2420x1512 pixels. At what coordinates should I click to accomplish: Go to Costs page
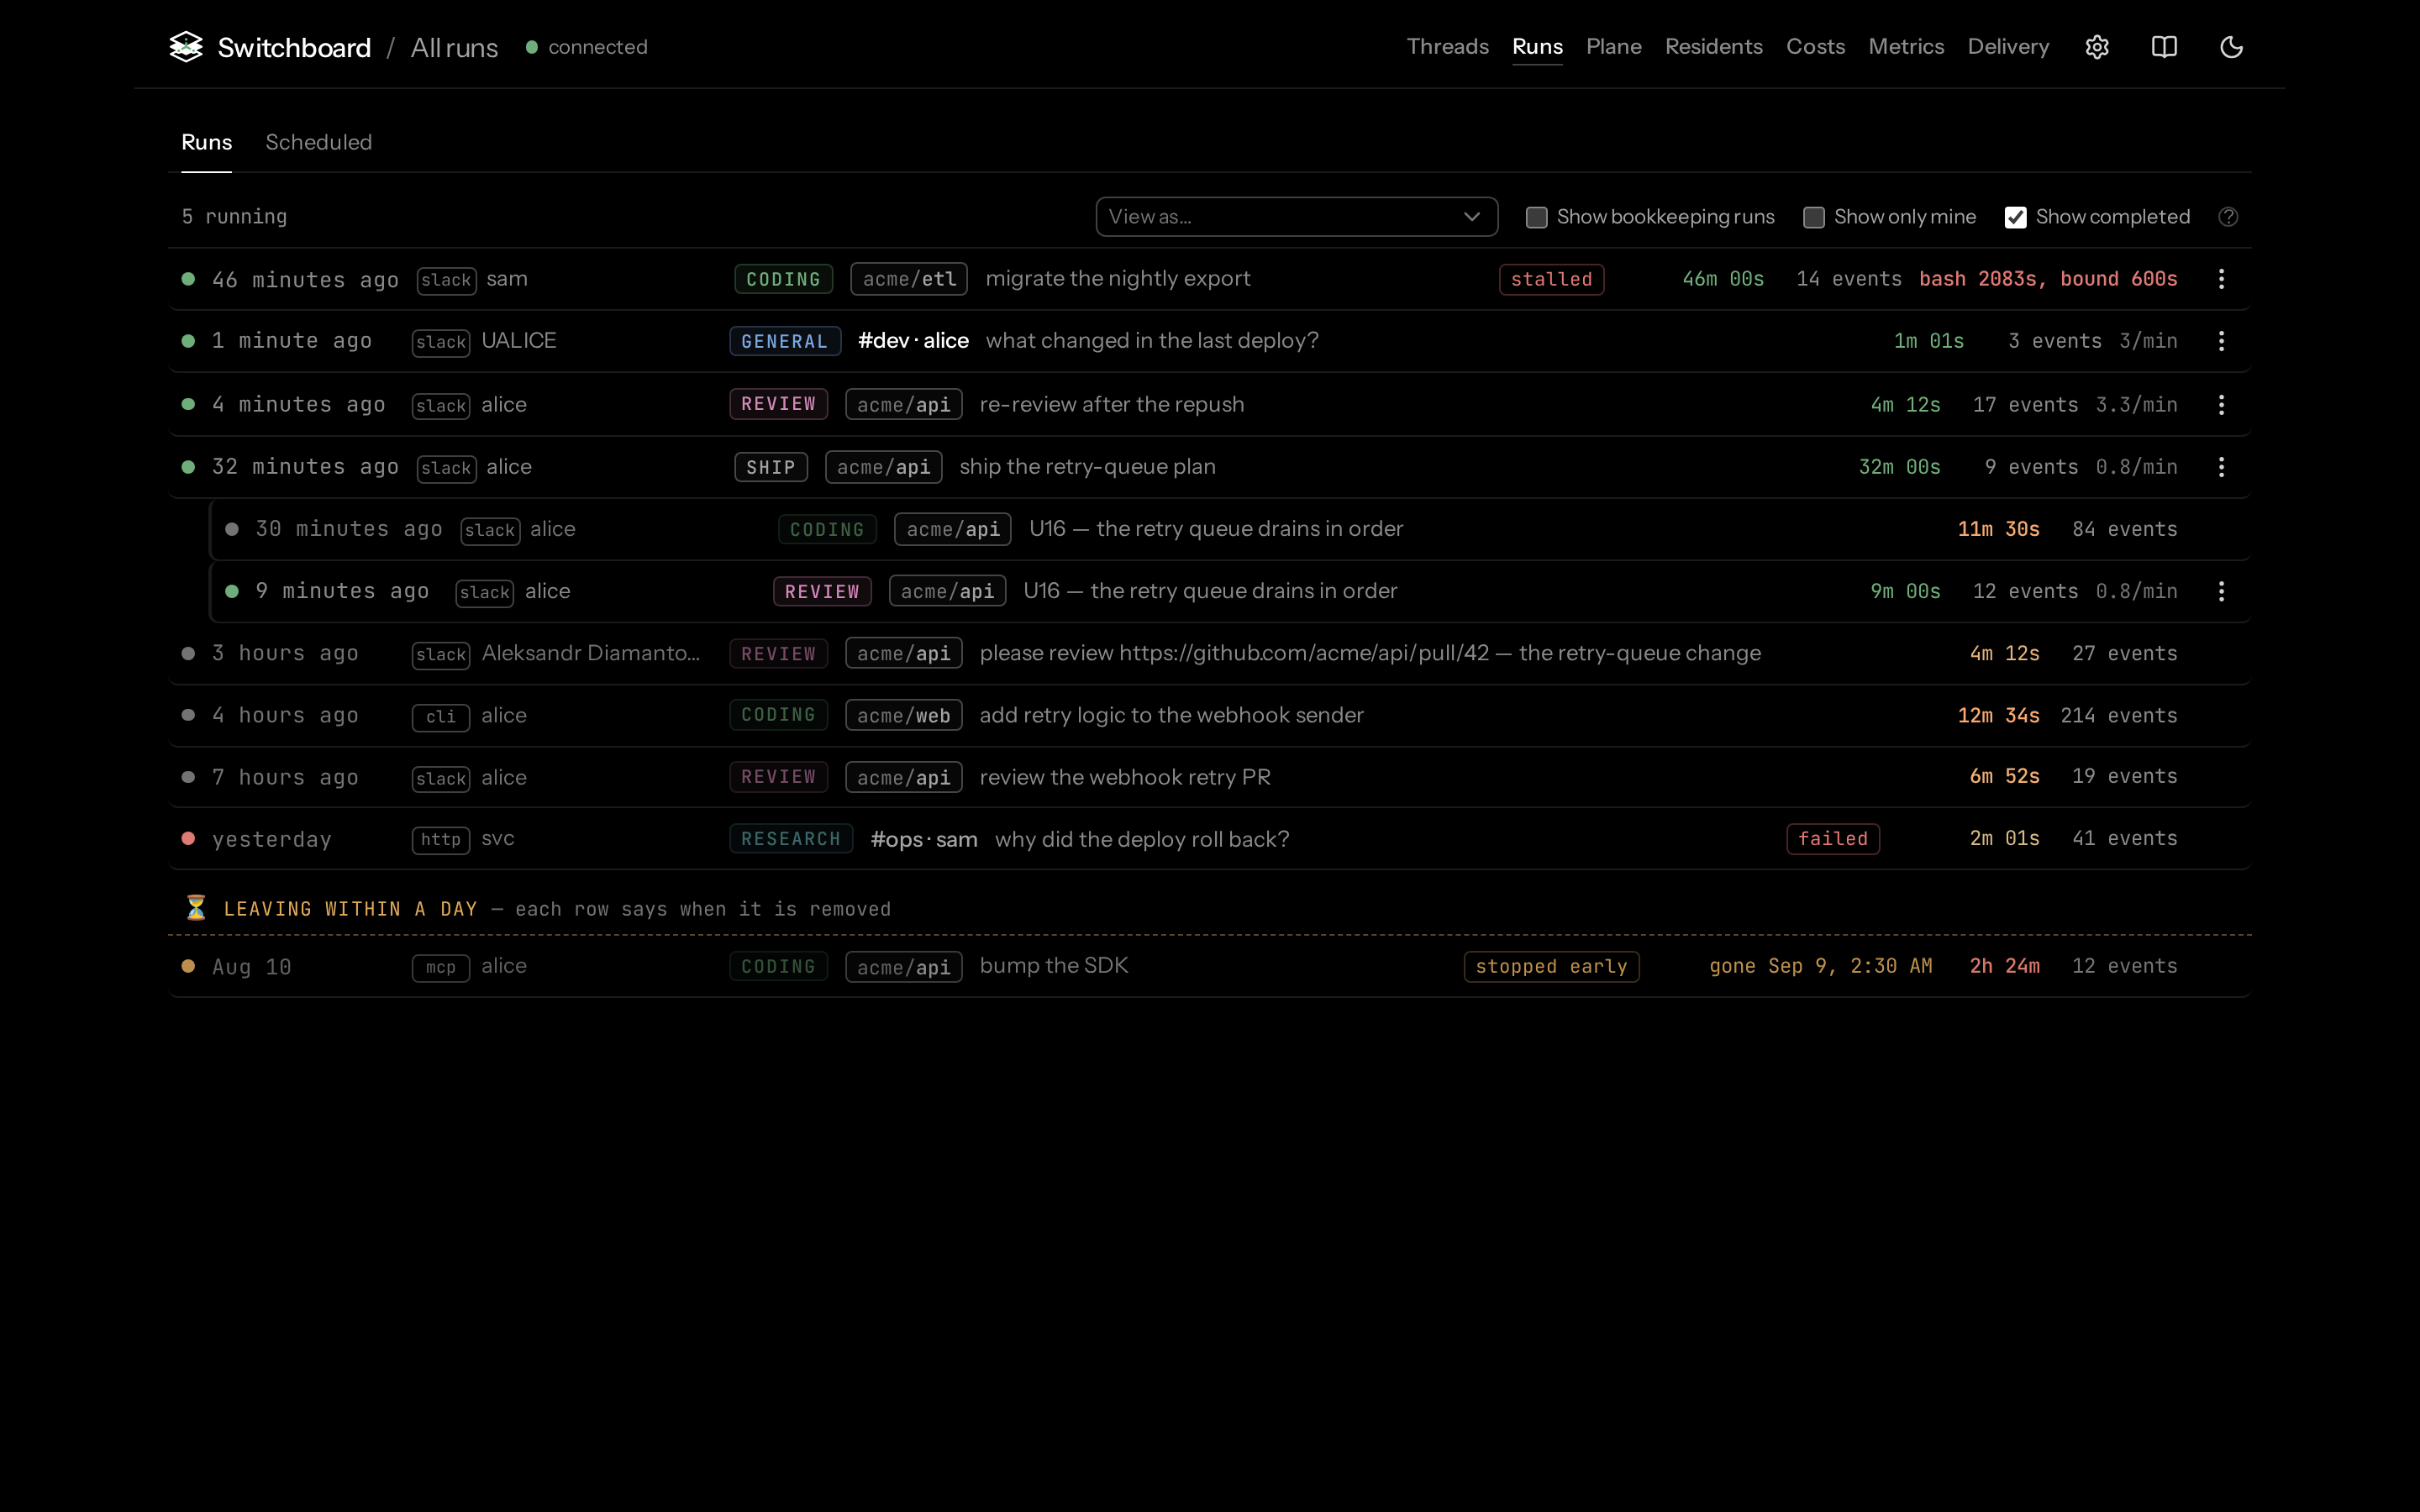[1815, 47]
